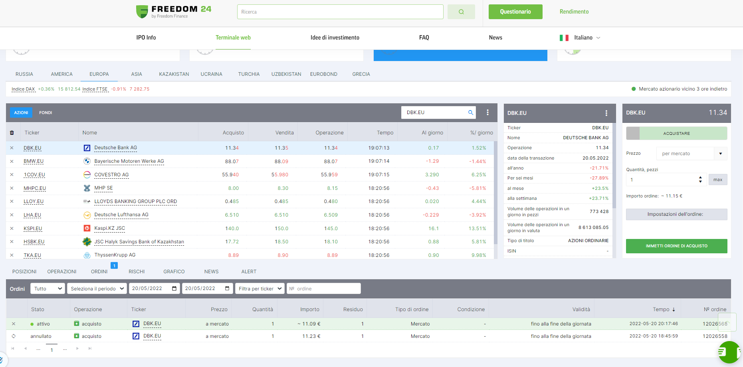Toggle the AZIONI view button
The image size is (743, 367).
point(21,113)
